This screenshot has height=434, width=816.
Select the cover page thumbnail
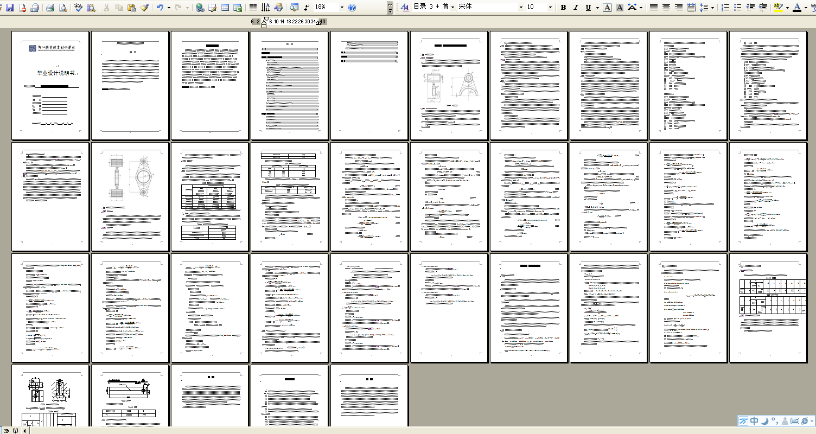point(50,85)
